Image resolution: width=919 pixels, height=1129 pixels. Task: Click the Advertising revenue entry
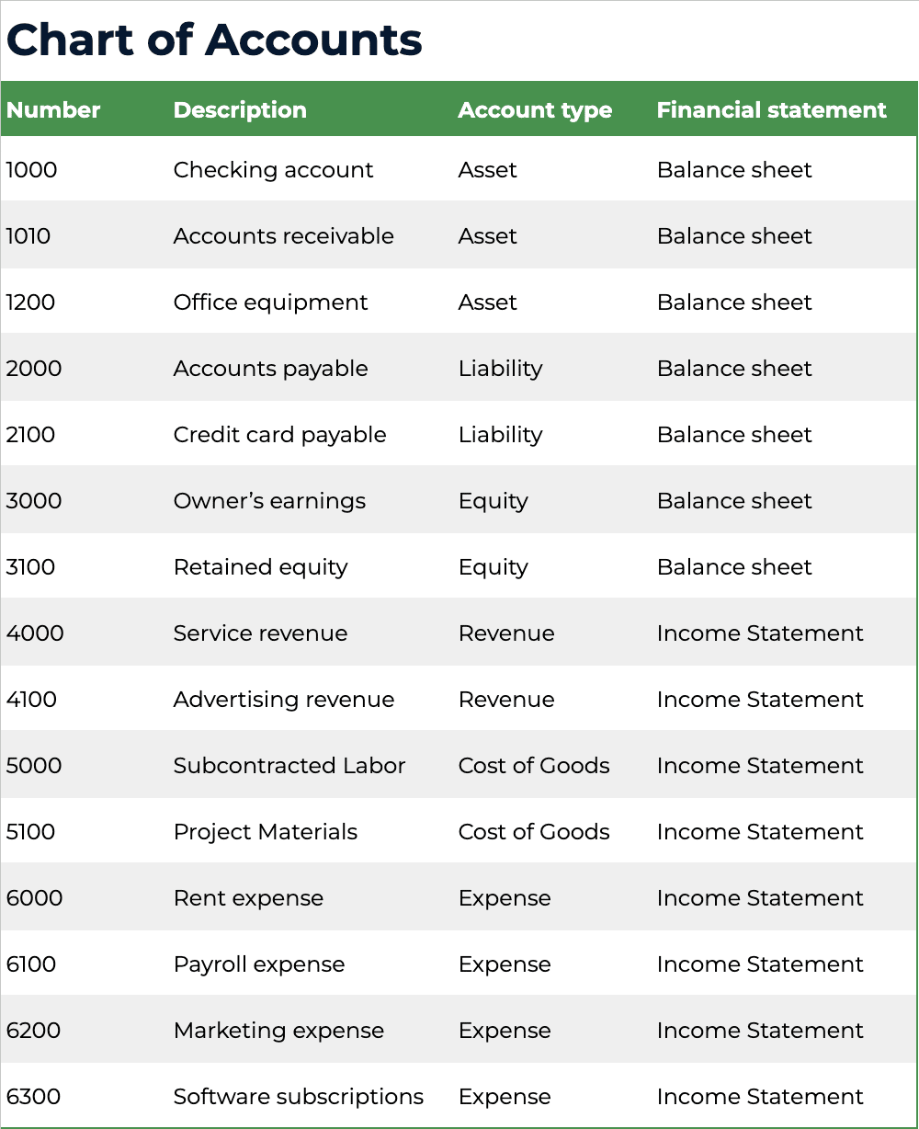[283, 700]
